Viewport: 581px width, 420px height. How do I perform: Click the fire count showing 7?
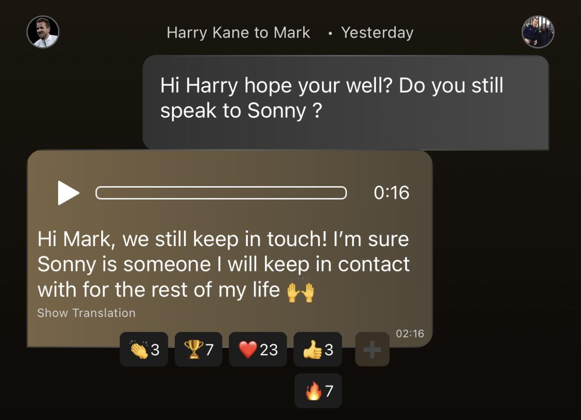point(329,391)
